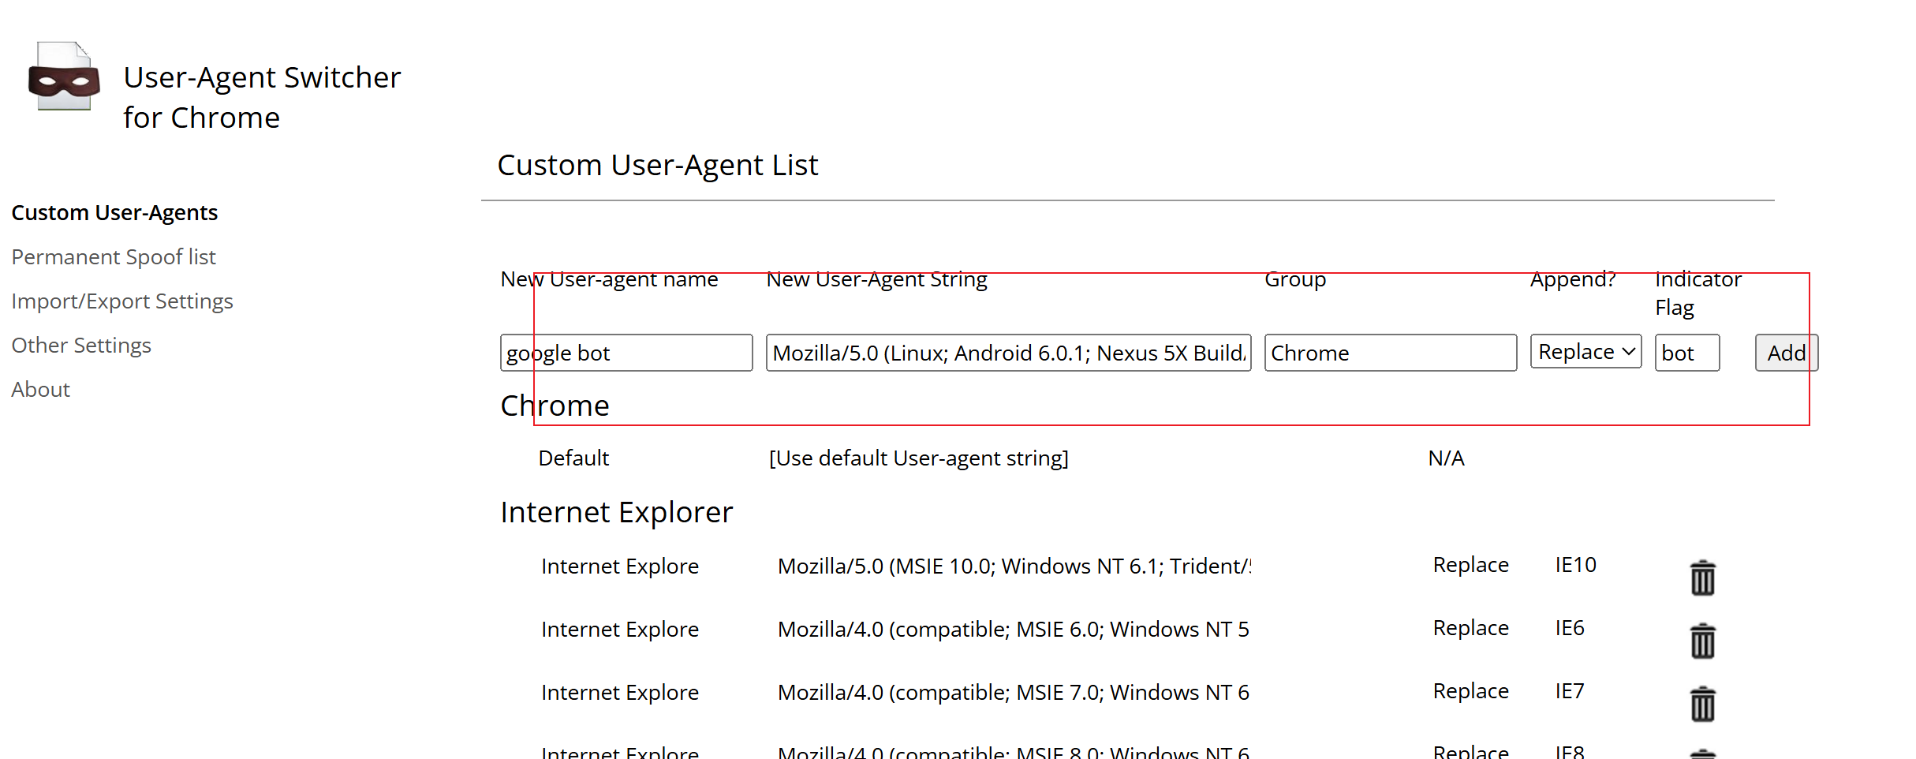Click Replace in the IE7 row
This screenshot has height=759, width=1916.
pos(1471,691)
